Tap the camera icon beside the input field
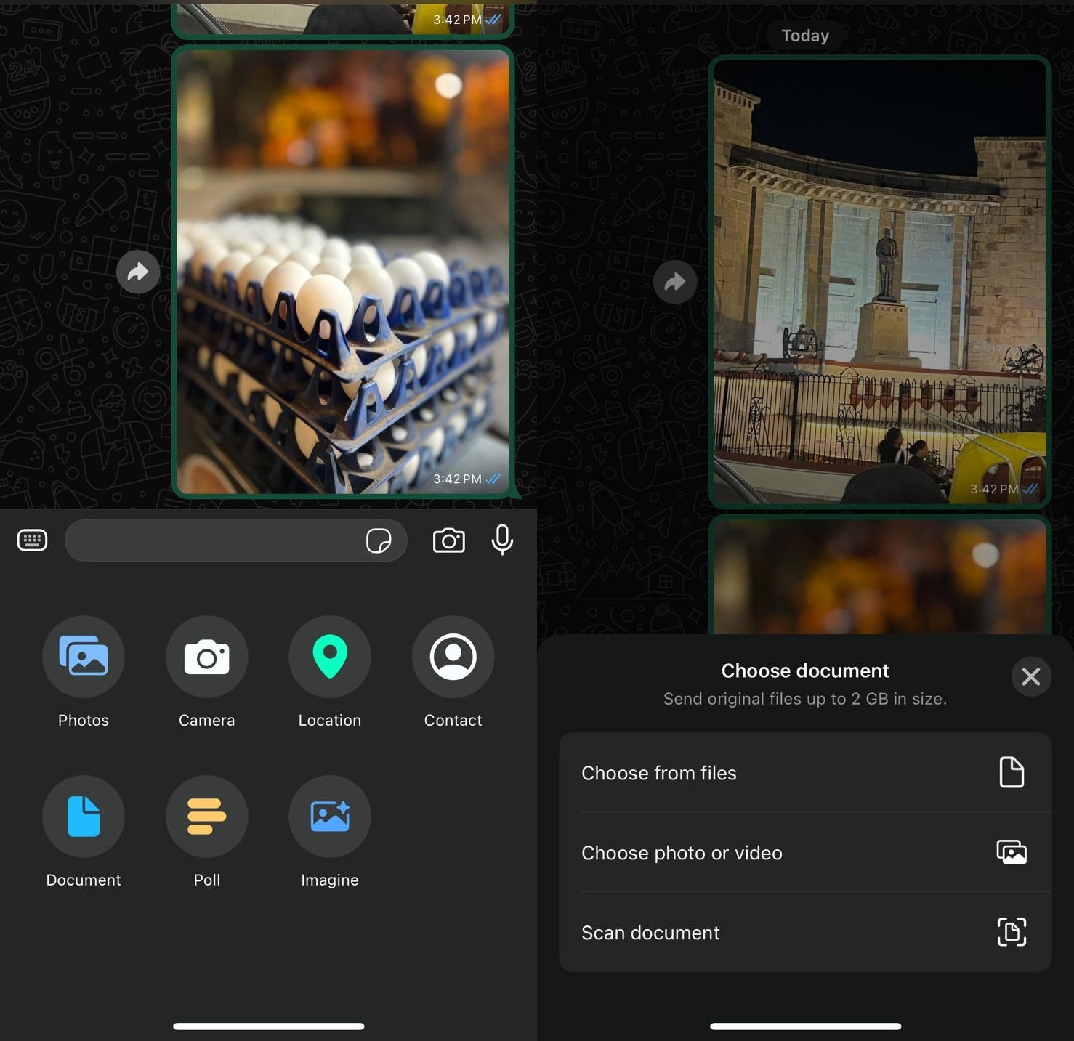The height and width of the screenshot is (1041, 1074). (448, 540)
